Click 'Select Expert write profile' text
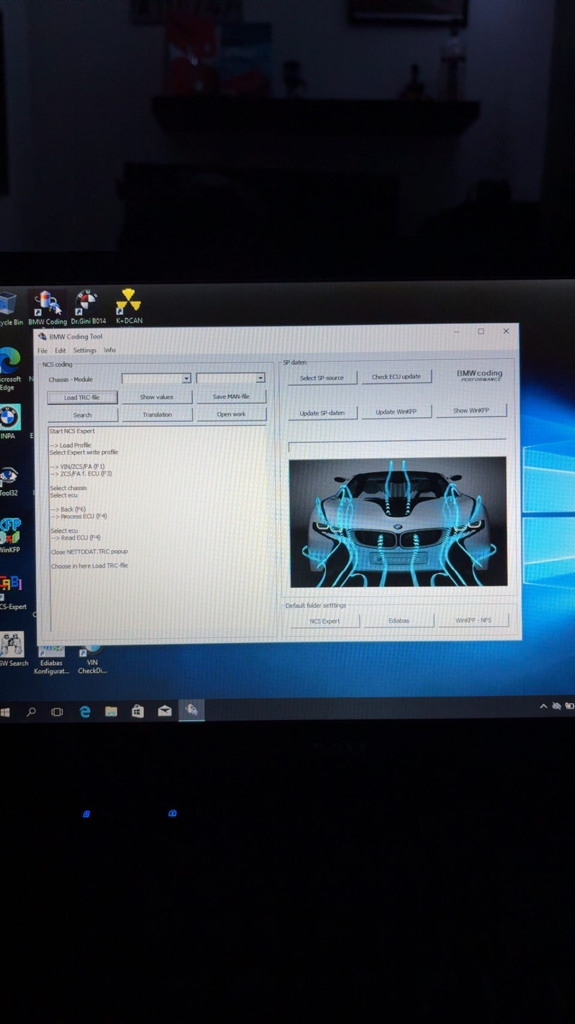 (x=84, y=452)
